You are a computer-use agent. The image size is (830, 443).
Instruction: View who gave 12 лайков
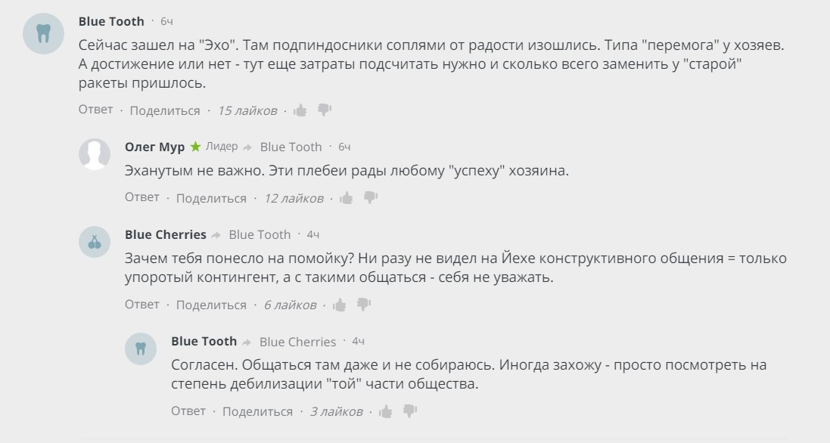click(x=294, y=198)
